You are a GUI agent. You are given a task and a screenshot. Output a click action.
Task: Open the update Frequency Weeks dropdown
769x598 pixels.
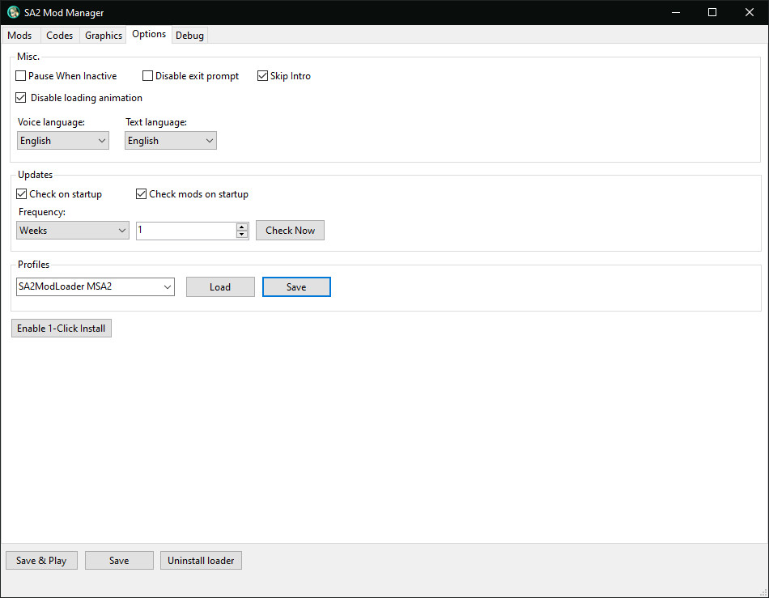click(x=73, y=231)
